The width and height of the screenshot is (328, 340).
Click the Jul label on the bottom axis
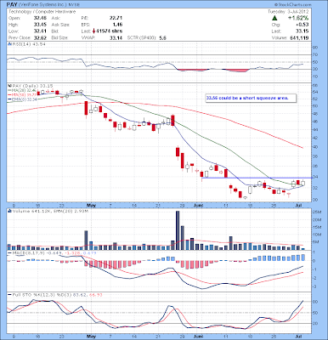299,337
